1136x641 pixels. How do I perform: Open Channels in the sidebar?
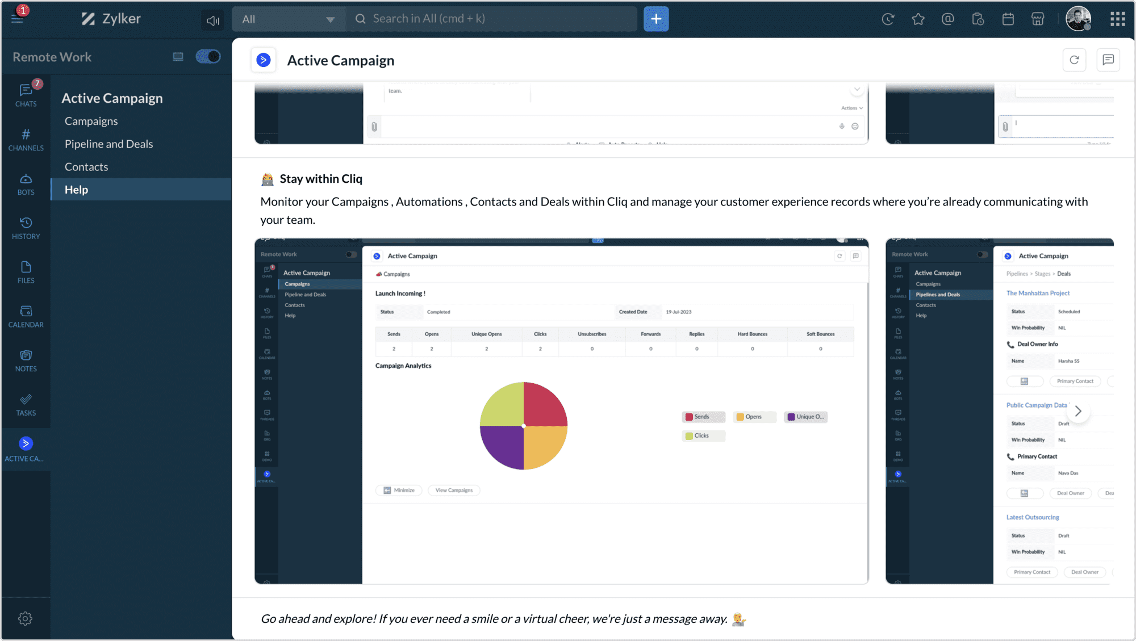[x=26, y=140]
